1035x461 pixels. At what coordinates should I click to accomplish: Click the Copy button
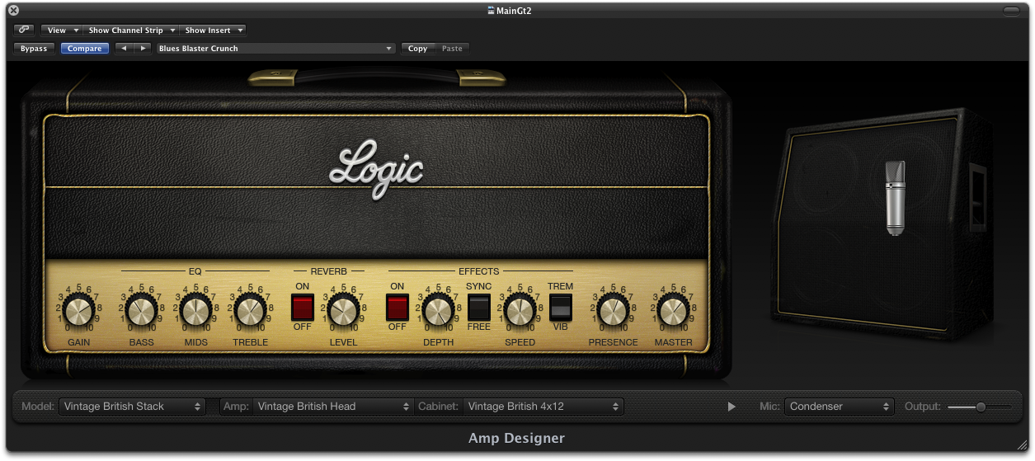pyautogui.click(x=418, y=49)
